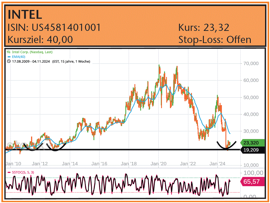Image resolution: width=270 pixels, height=203 pixels.
Task: Click the date range 17.08.2009 - 04.11.2024
Action: [x=31, y=61]
